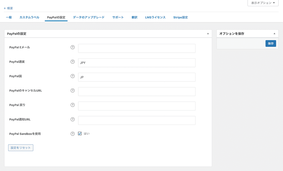Screen dimensions: 283x171
Task: Open help for PayPal Eメール field
Action: click(72, 47)
